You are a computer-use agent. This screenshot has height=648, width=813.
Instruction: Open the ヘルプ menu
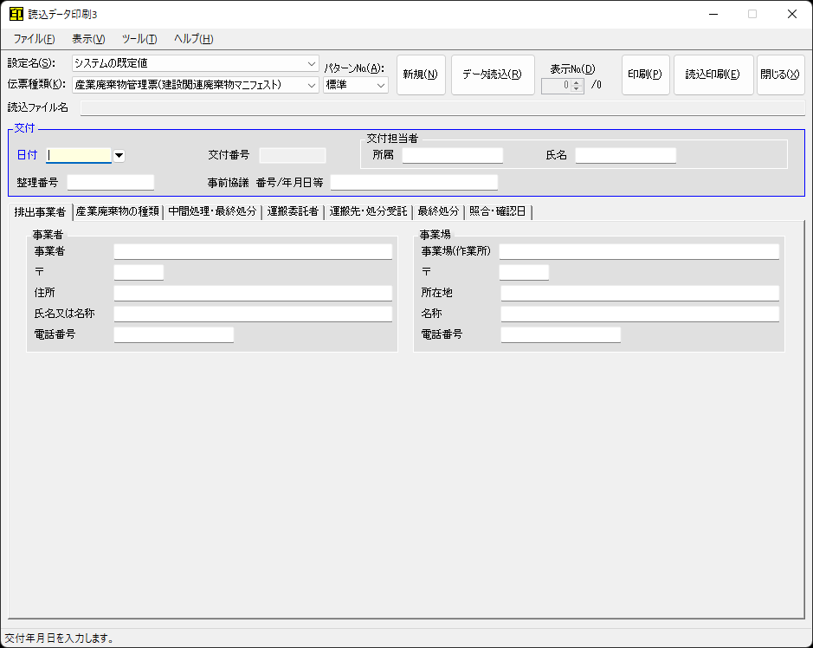[193, 39]
